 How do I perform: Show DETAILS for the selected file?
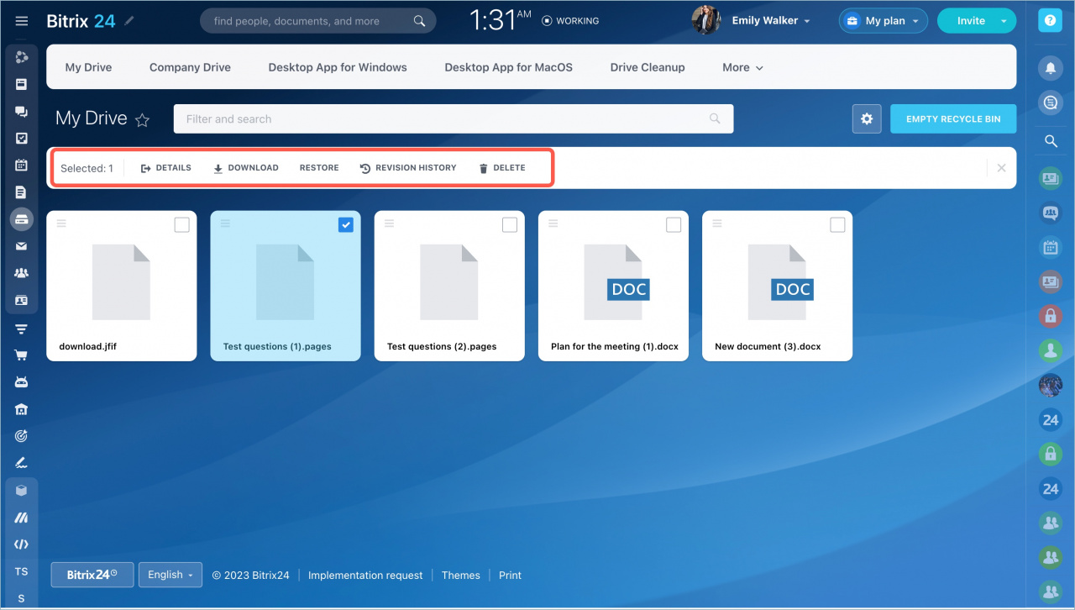[x=166, y=168]
